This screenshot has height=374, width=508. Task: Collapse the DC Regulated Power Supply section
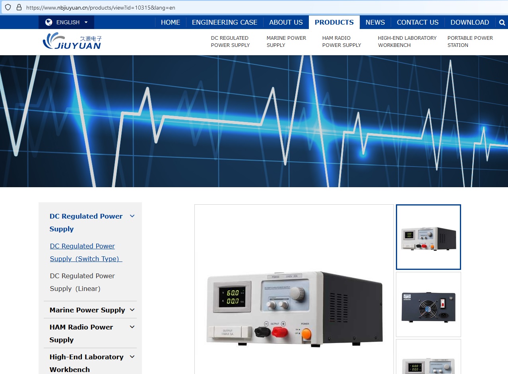click(x=132, y=216)
